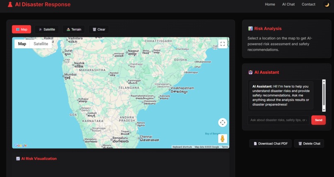This screenshot has width=334, height=177.
Task: Click the Risk Analysis chart icon
Action: point(250,29)
